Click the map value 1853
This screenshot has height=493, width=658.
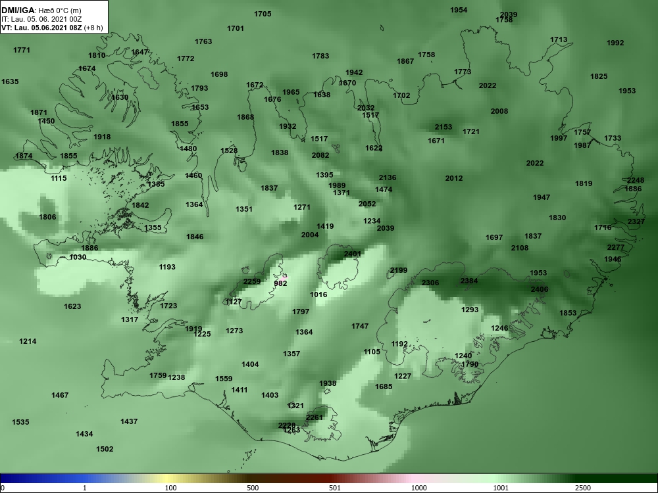[569, 313]
